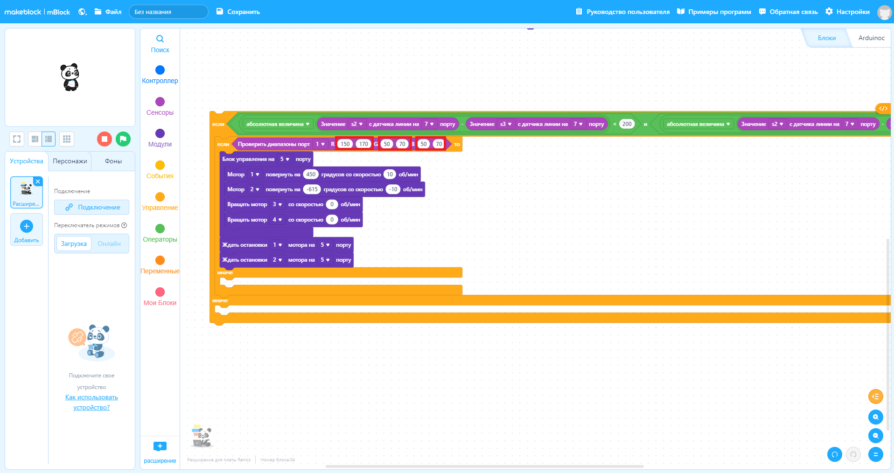Reset workspace zoom

876,454
